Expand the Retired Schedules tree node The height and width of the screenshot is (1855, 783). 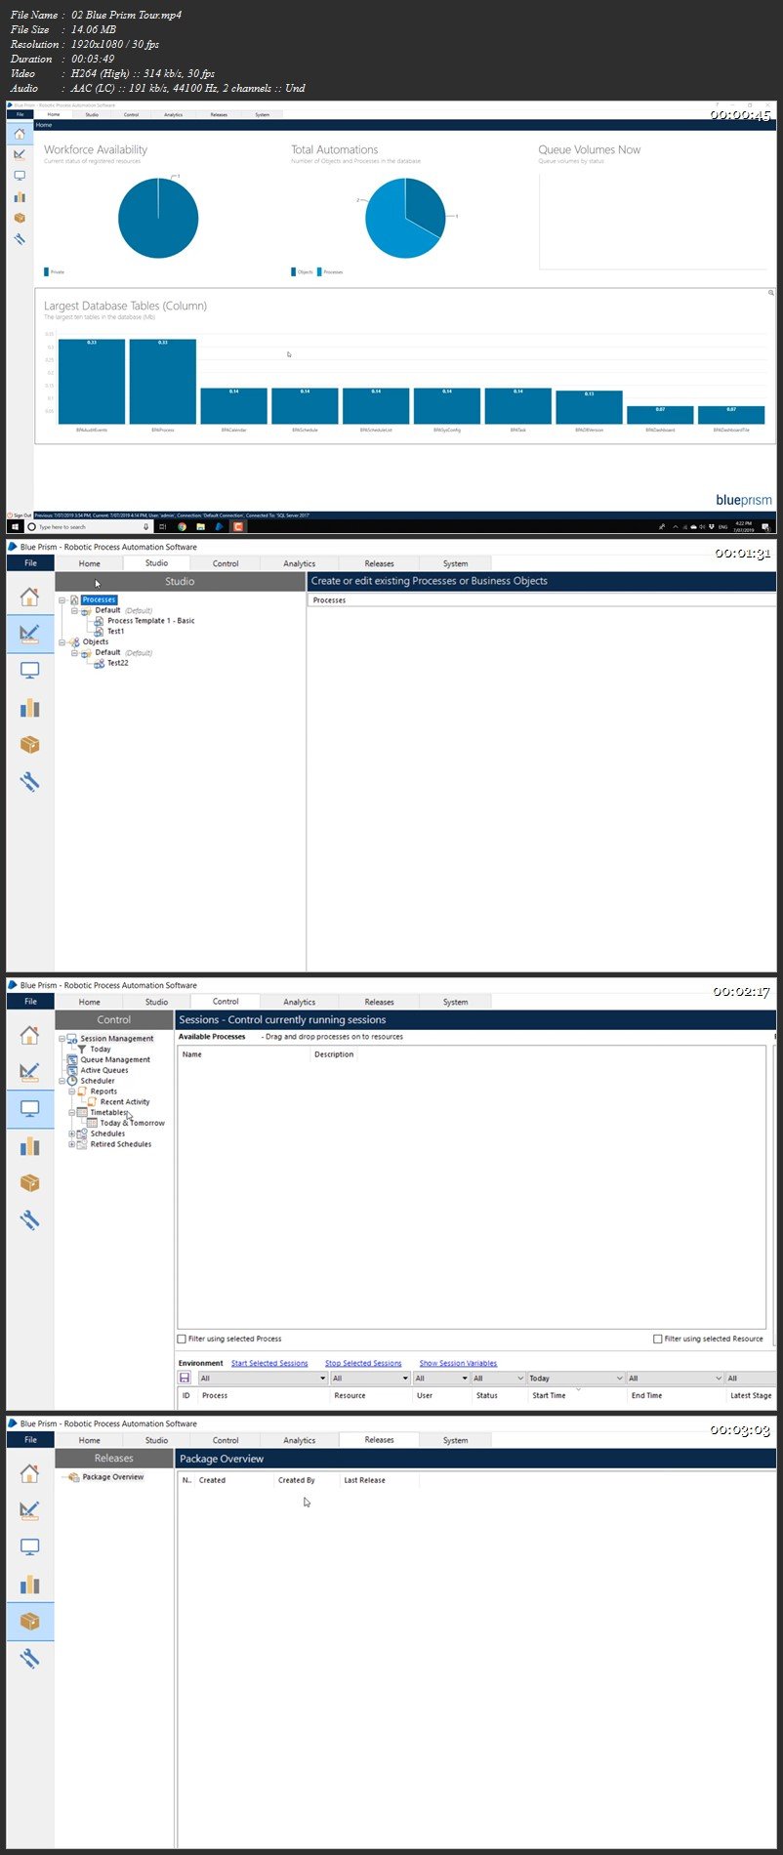tap(71, 1144)
